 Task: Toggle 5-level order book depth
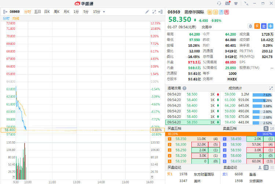pyautogui.click(x=266, y=129)
